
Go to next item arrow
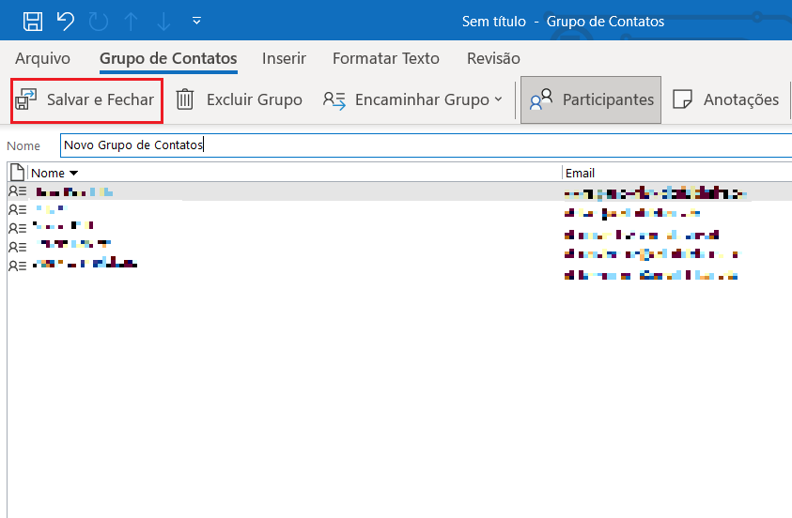(x=163, y=22)
